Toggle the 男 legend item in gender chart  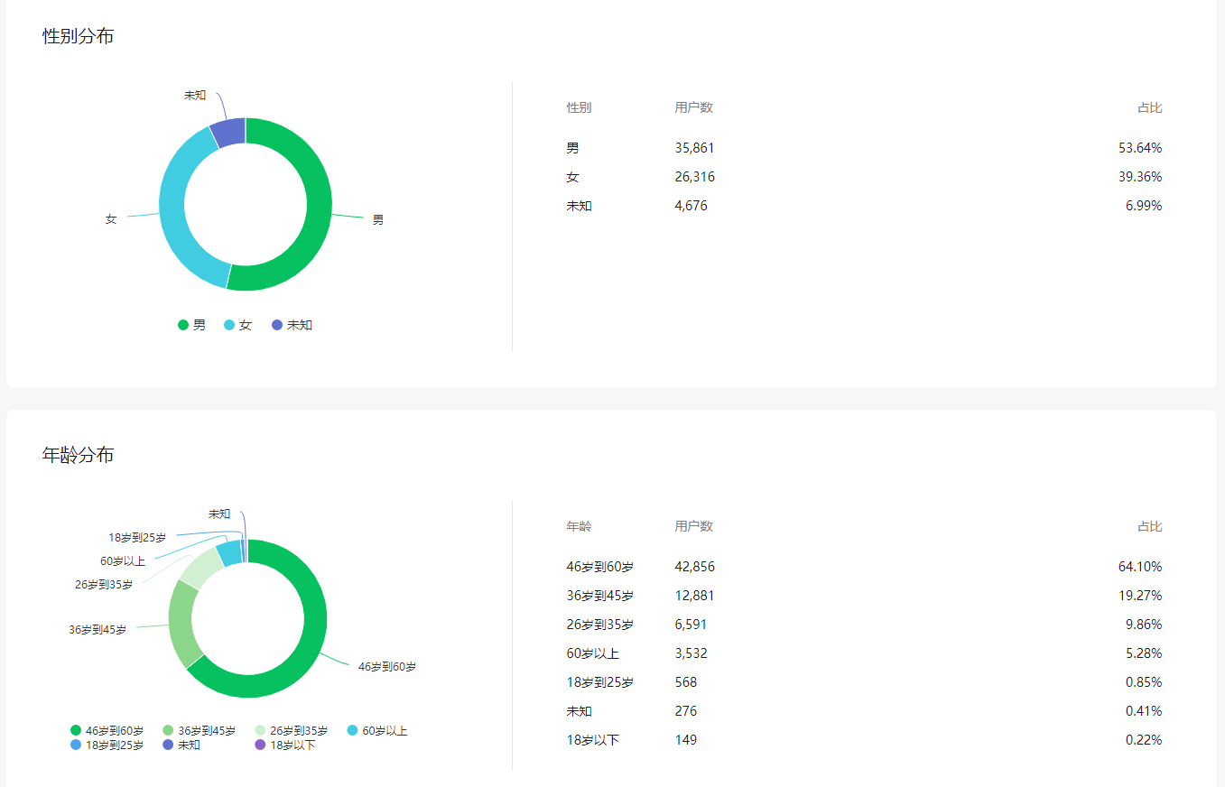192,325
